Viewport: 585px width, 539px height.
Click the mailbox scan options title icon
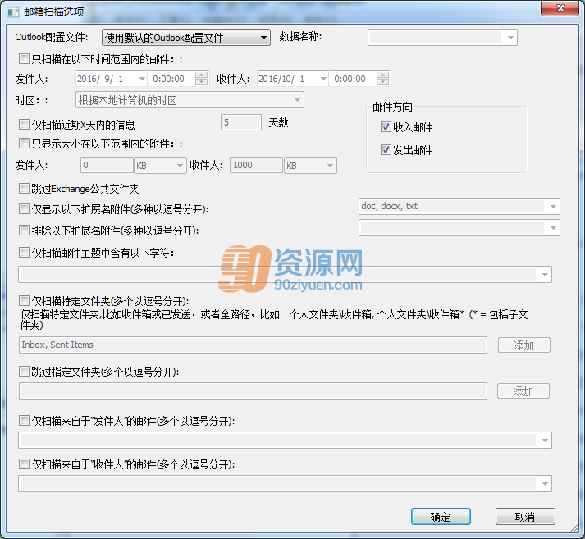click(x=12, y=12)
